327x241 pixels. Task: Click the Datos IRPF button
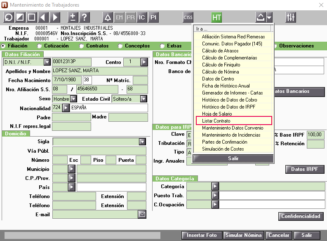305,169
